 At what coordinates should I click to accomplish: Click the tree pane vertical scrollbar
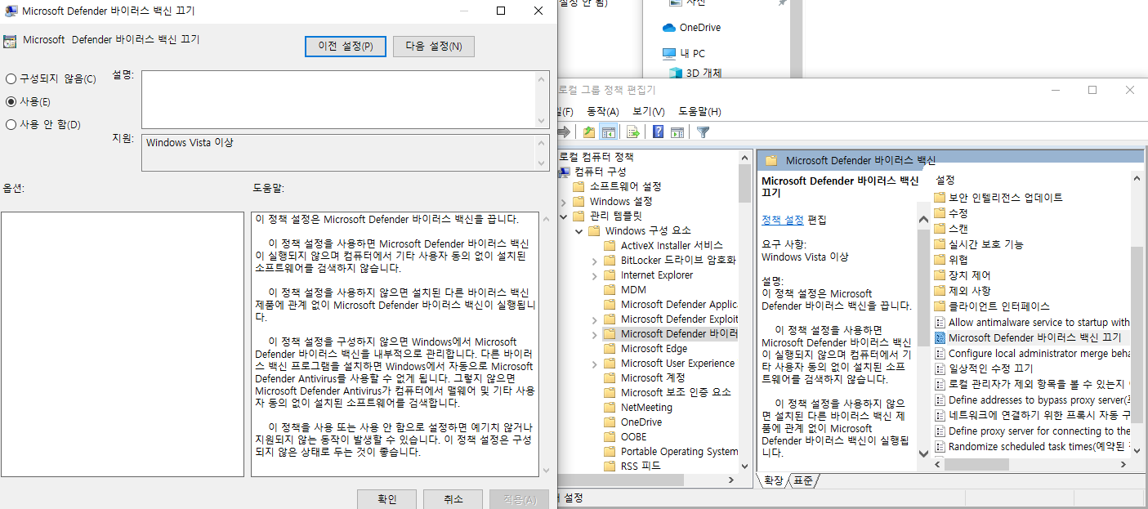[x=744, y=310]
